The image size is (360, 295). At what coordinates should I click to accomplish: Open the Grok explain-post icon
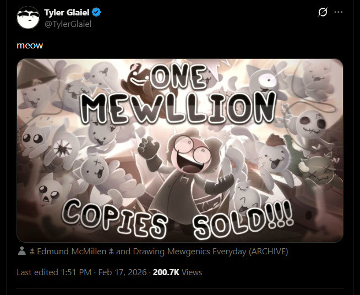(x=323, y=12)
